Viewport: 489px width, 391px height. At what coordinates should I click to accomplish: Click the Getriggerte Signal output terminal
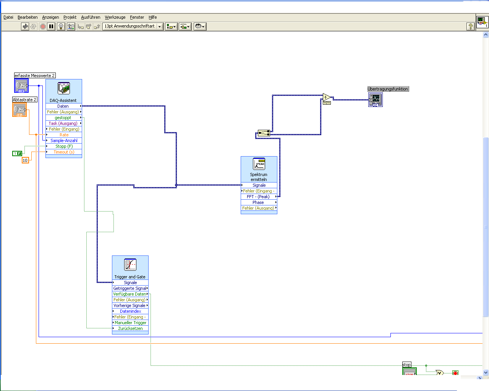(130, 288)
